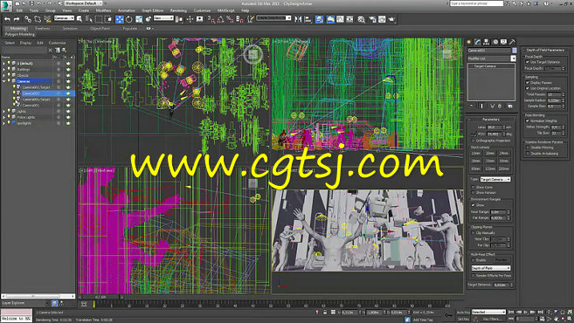Screen dimensions: 574x323
Task: Switch to the Utilities hammer panel
Action: click(x=513, y=42)
